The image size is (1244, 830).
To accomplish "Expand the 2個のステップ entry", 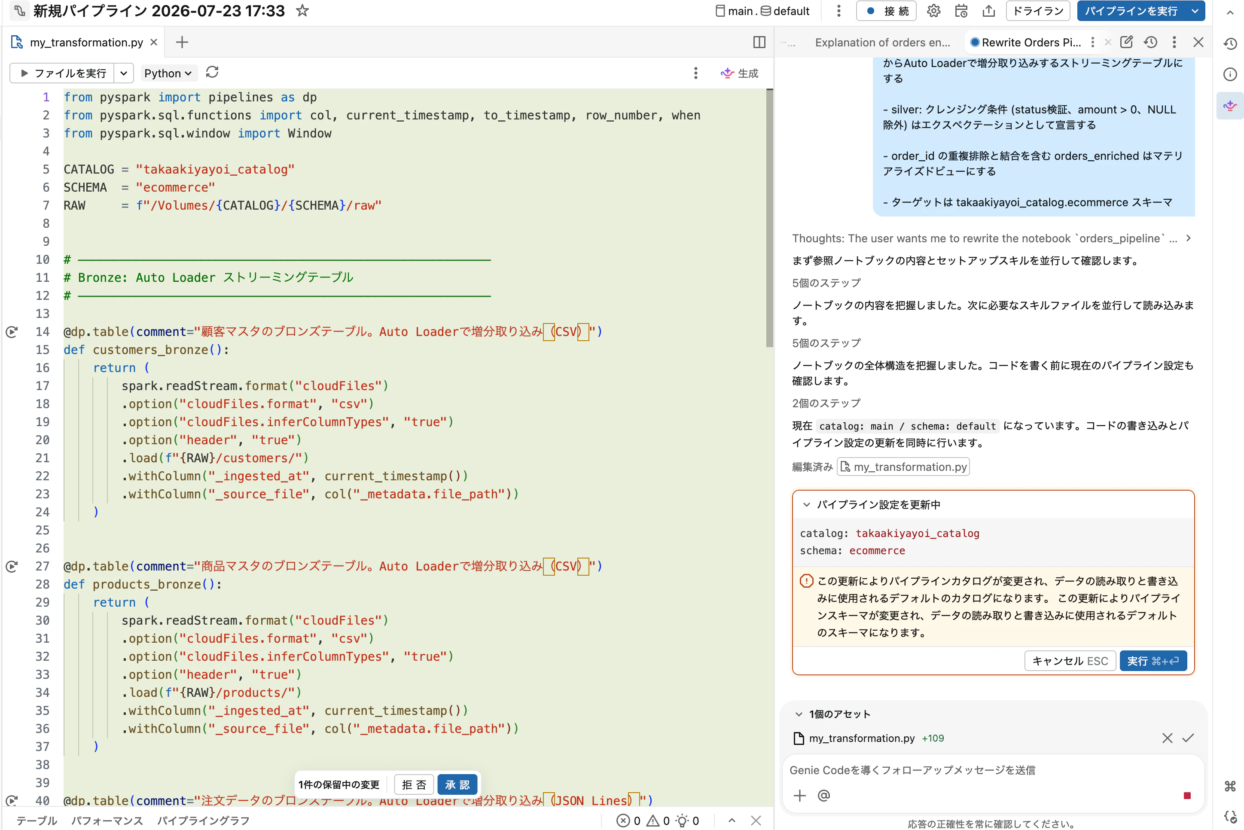I will (826, 403).
